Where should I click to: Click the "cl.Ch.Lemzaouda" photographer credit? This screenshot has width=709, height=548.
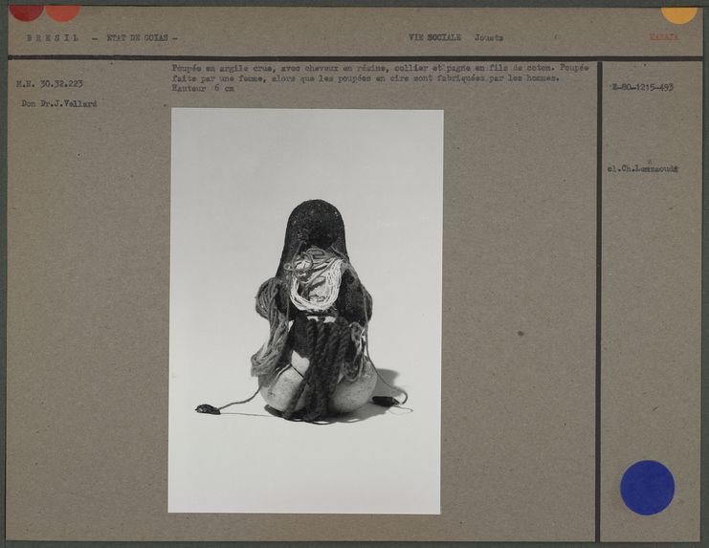[642, 168]
